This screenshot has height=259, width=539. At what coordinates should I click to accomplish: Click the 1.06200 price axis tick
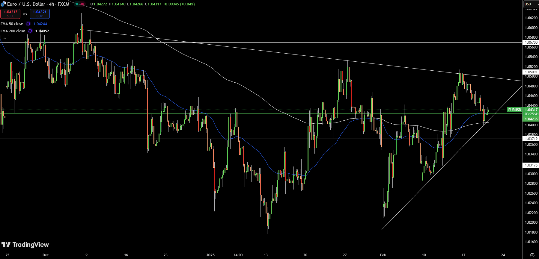pos(531,18)
